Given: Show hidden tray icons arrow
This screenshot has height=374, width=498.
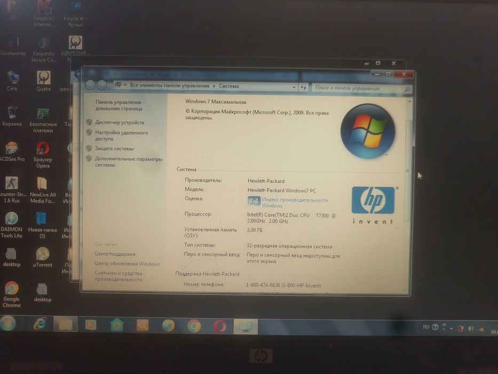Looking at the screenshot, I should pos(452,329).
